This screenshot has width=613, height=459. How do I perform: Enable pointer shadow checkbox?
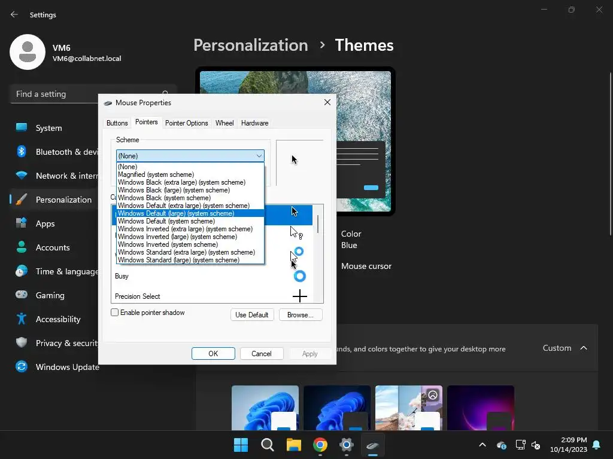coord(114,312)
